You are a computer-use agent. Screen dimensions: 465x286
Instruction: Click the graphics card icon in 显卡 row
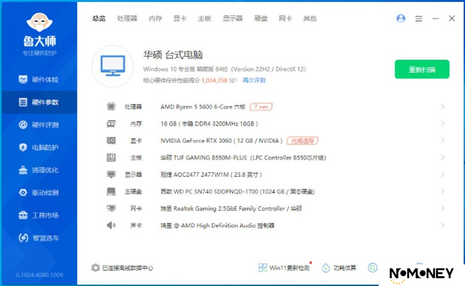111,141
